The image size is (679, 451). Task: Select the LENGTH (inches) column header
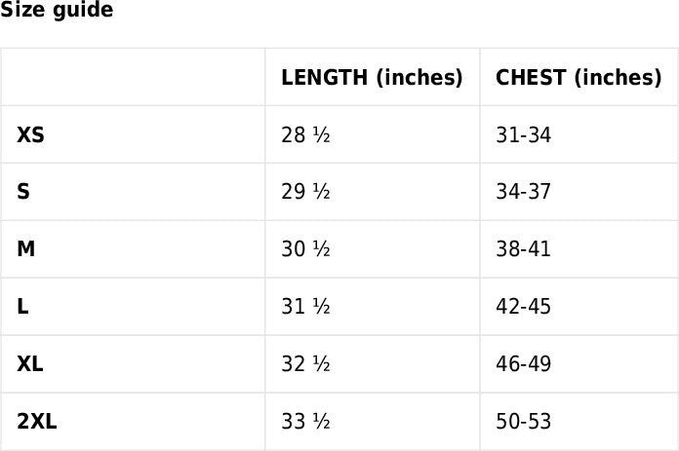click(x=372, y=78)
